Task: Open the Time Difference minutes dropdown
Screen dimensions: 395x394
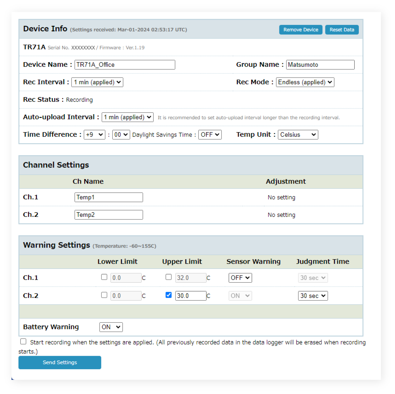Action: click(x=121, y=135)
